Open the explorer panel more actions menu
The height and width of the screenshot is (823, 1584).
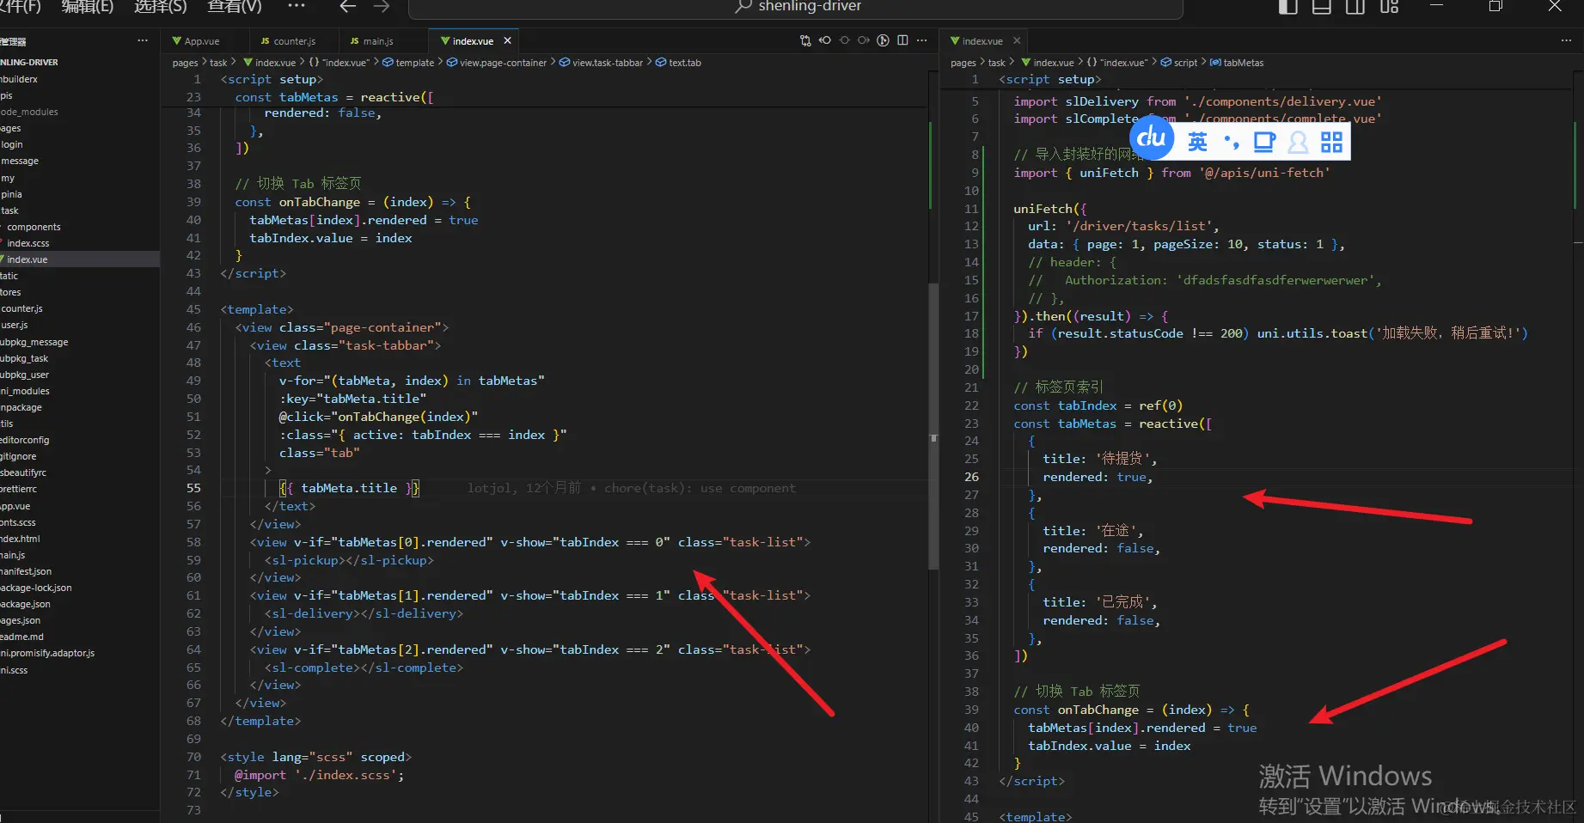coord(143,41)
